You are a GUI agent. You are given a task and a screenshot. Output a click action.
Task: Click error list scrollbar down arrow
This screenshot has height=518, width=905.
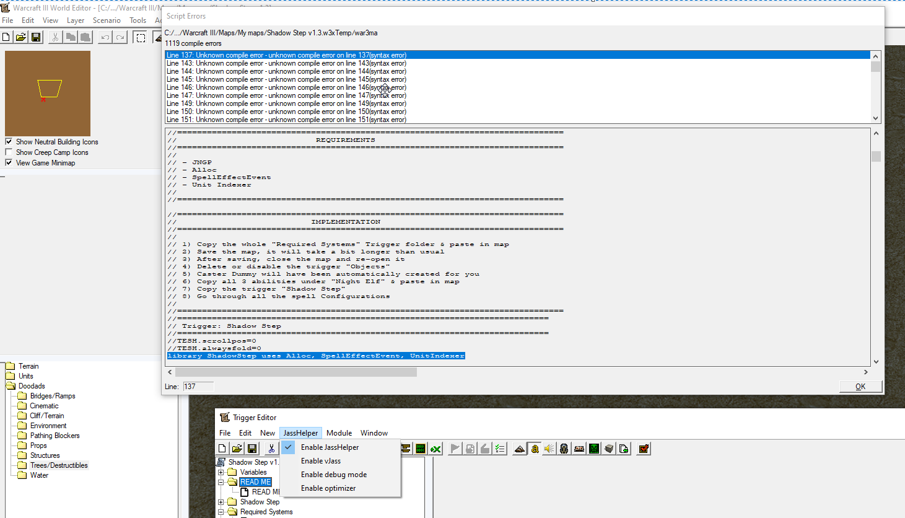[875, 118]
